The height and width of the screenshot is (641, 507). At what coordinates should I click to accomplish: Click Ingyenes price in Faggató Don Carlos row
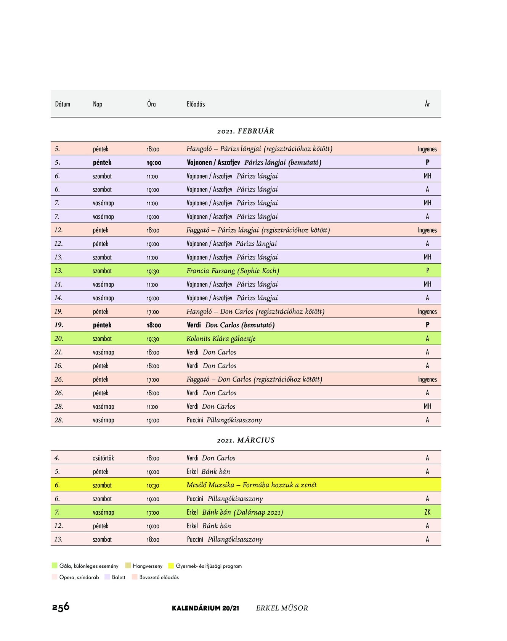(x=427, y=379)
